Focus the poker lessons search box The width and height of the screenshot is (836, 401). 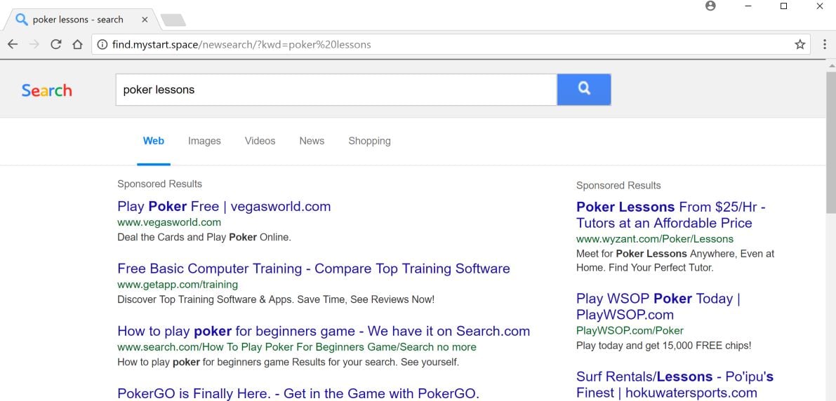pos(336,90)
